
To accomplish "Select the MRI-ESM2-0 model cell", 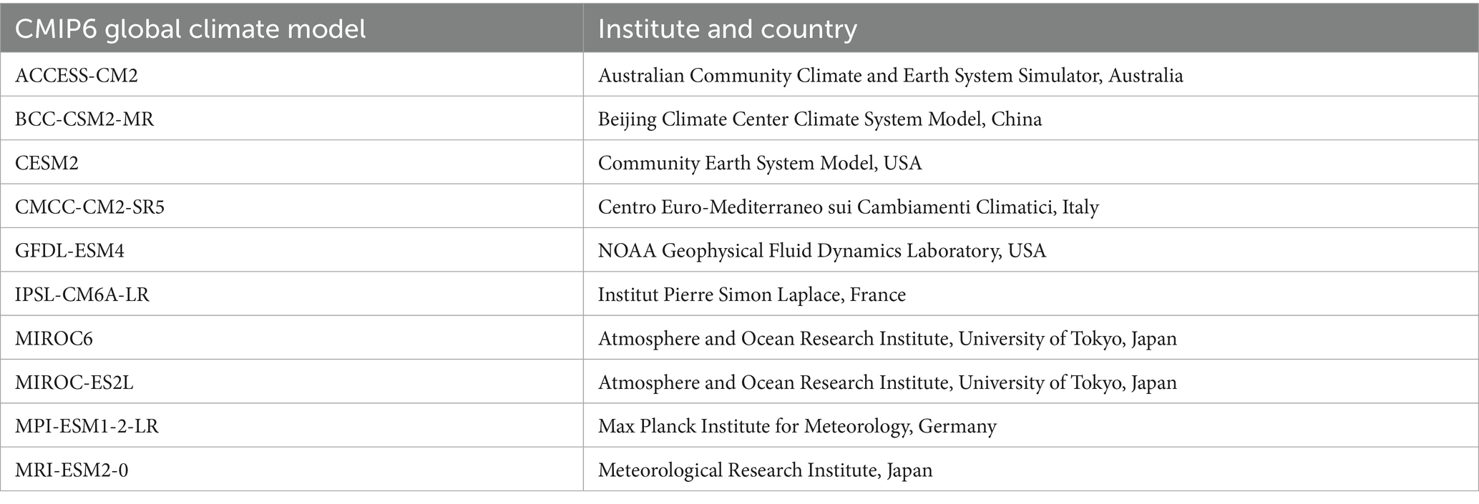I will tap(292, 470).
